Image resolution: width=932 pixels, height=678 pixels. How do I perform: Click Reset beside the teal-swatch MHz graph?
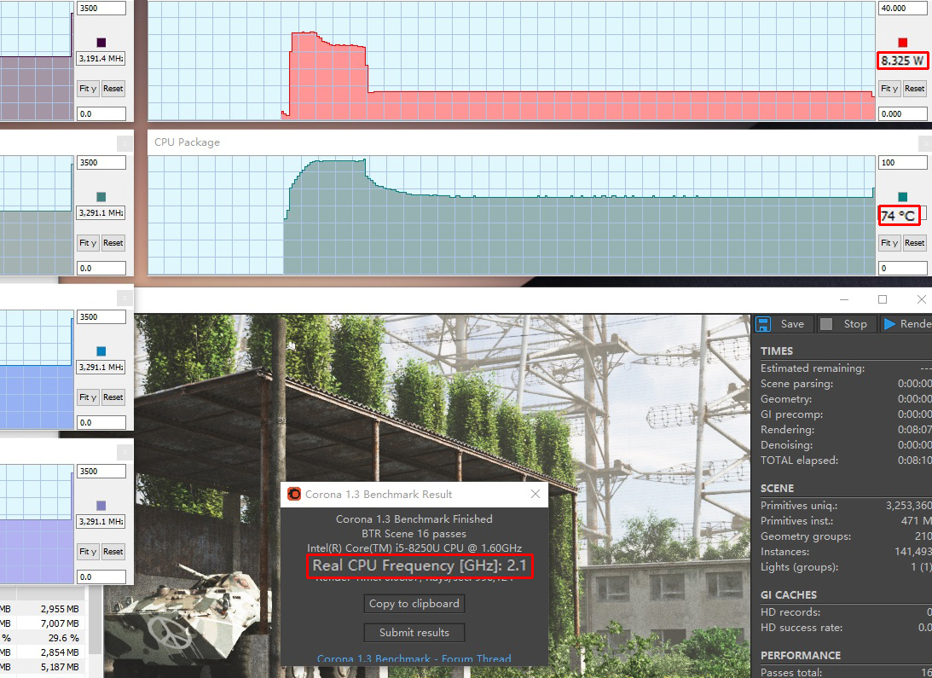[x=113, y=243]
